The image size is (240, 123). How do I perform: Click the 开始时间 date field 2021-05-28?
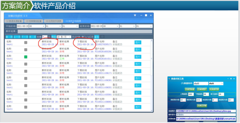(x=23, y=26)
